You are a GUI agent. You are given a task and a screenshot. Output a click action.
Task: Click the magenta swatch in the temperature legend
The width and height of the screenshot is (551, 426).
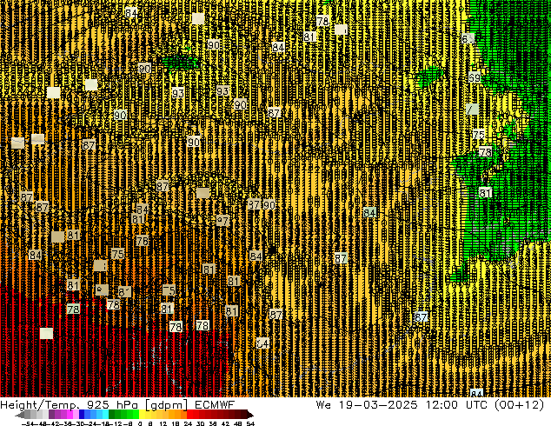click(x=70, y=414)
